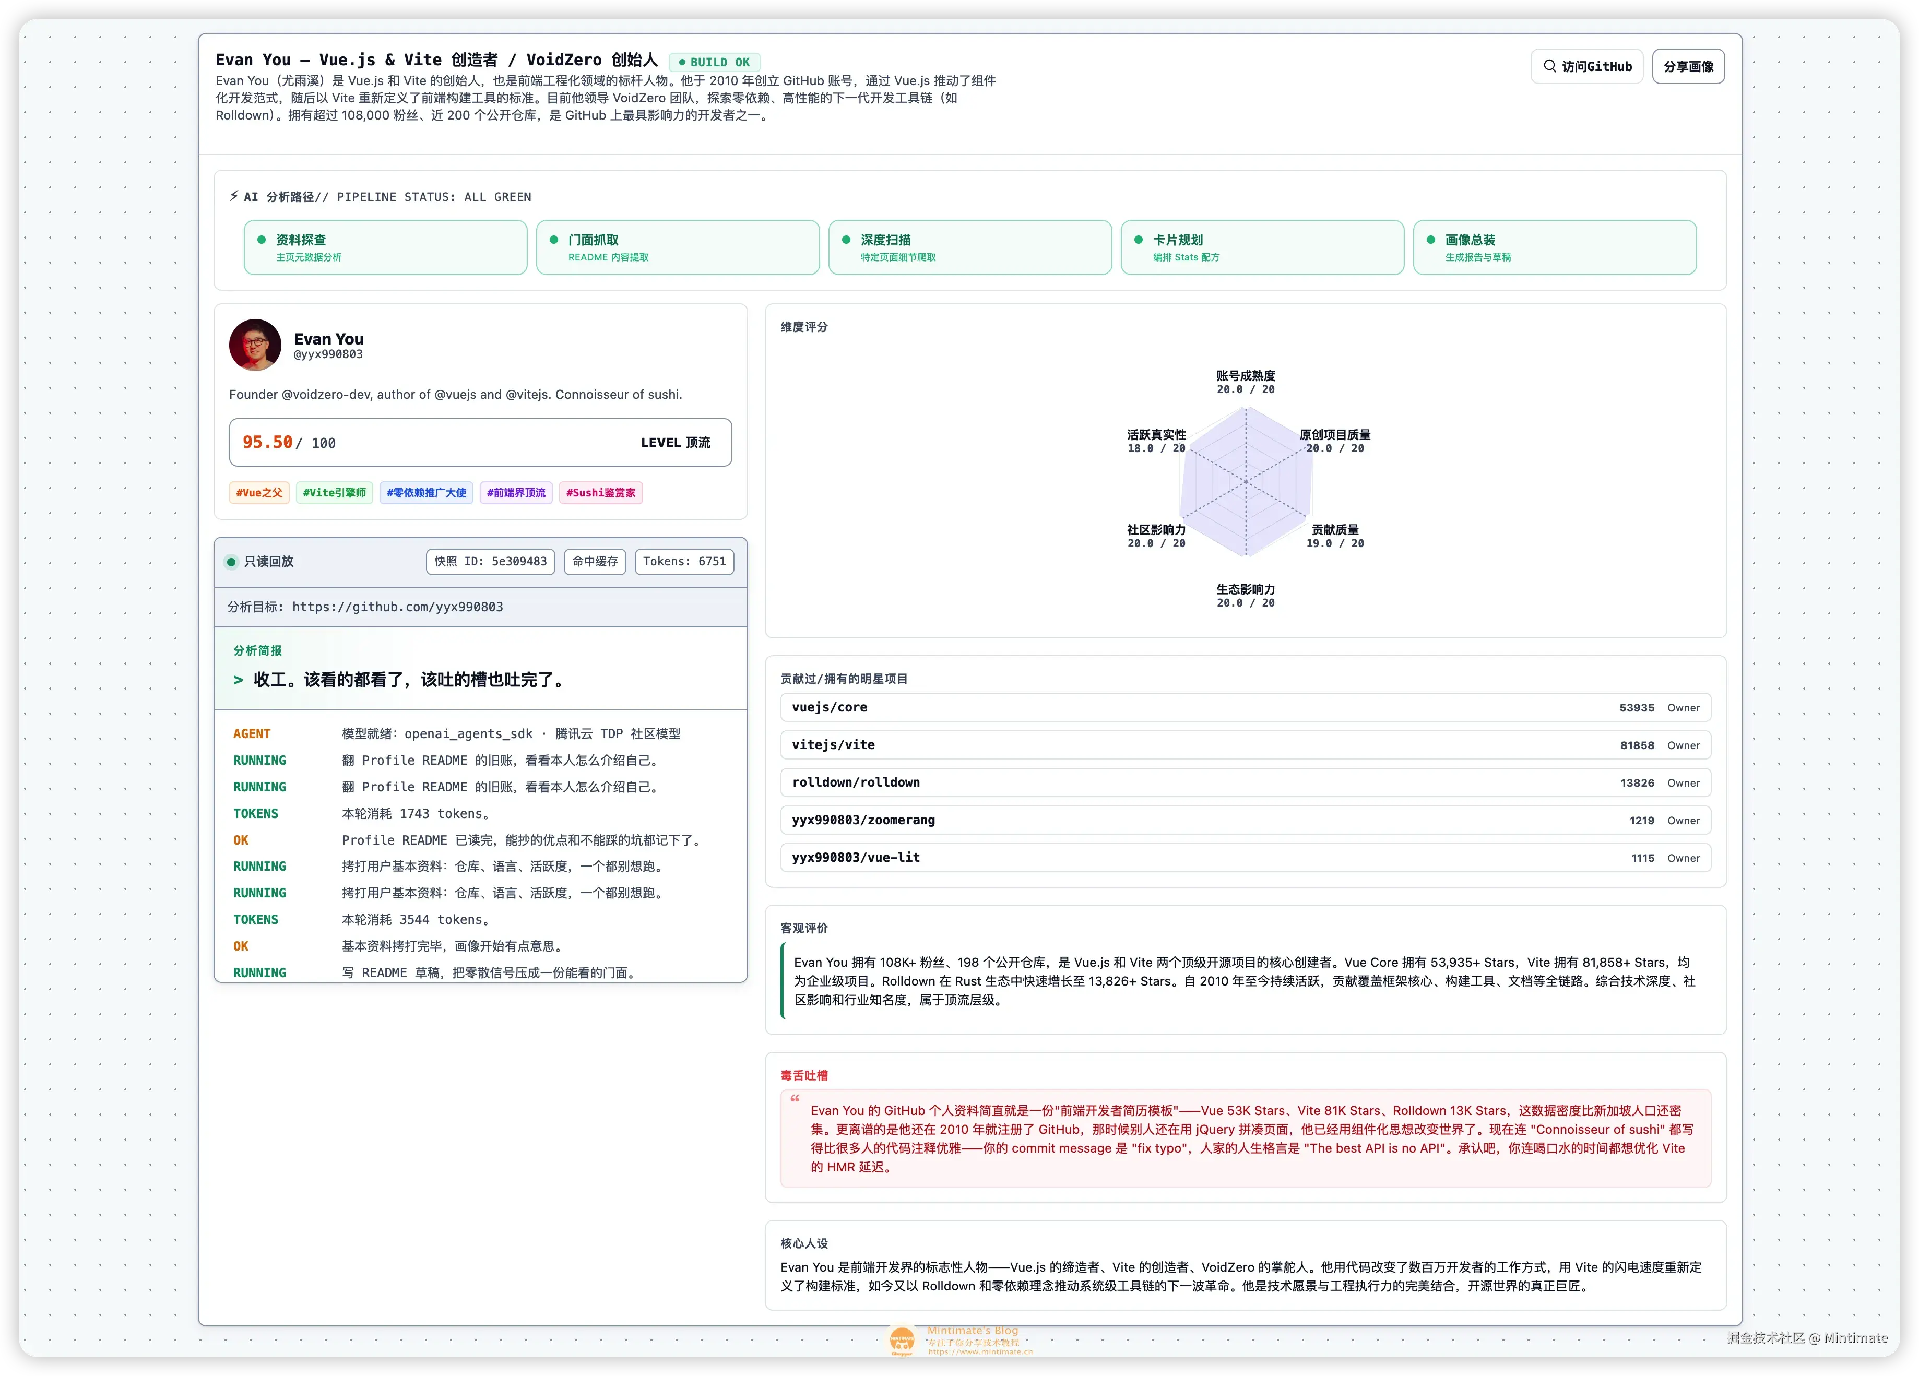Select the 资料探查 pipeline step
1919x1376 pixels.
(385, 247)
